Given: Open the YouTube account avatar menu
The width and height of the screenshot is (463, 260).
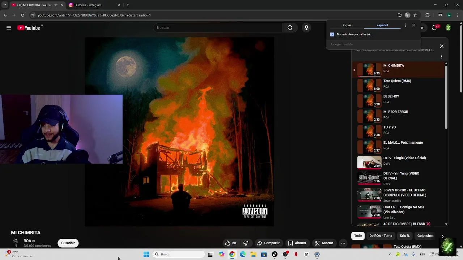Looking at the screenshot, I should (x=448, y=28).
